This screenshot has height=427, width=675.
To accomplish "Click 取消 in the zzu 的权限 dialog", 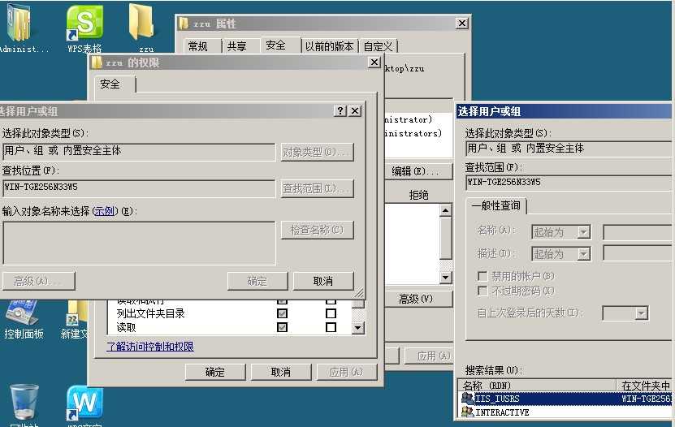I will tap(281, 372).
